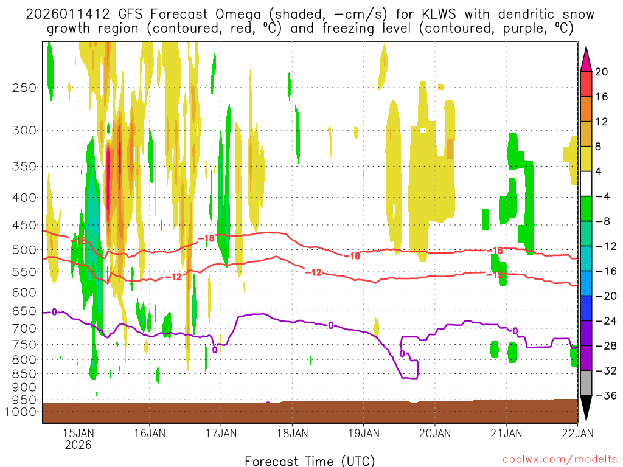Click the white -4 to 4 colorbar segment

(x=586, y=184)
